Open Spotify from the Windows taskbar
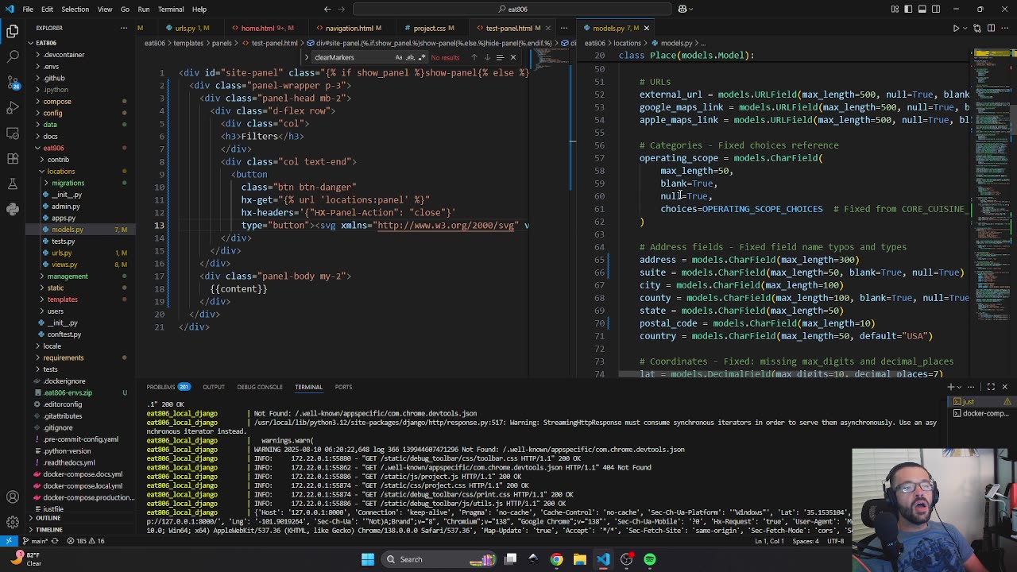This screenshot has width=1017, height=572. coord(650,559)
